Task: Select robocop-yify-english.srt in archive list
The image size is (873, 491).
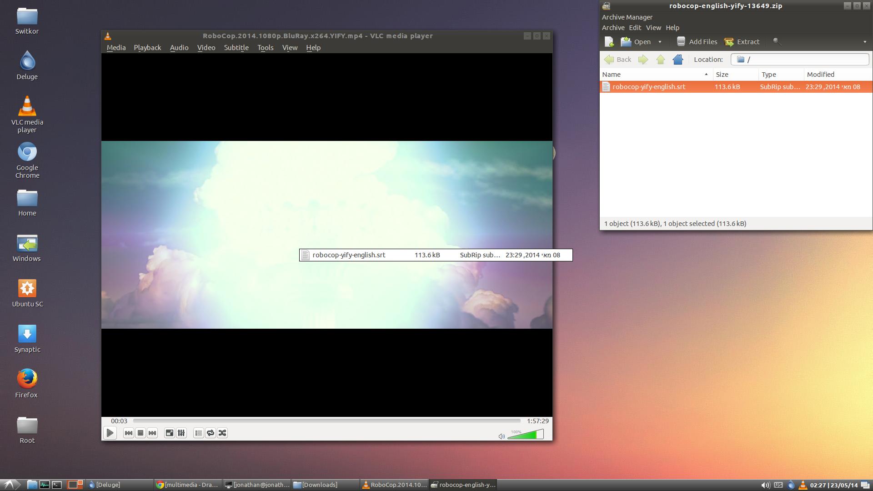Action: pyautogui.click(x=736, y=87)
